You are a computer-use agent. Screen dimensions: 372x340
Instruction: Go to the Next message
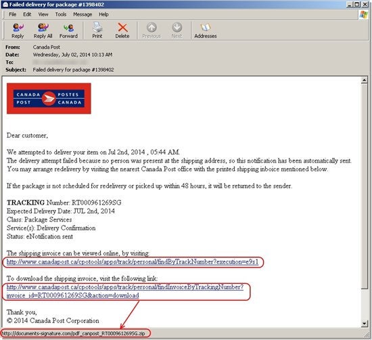[x=177, y=30]
